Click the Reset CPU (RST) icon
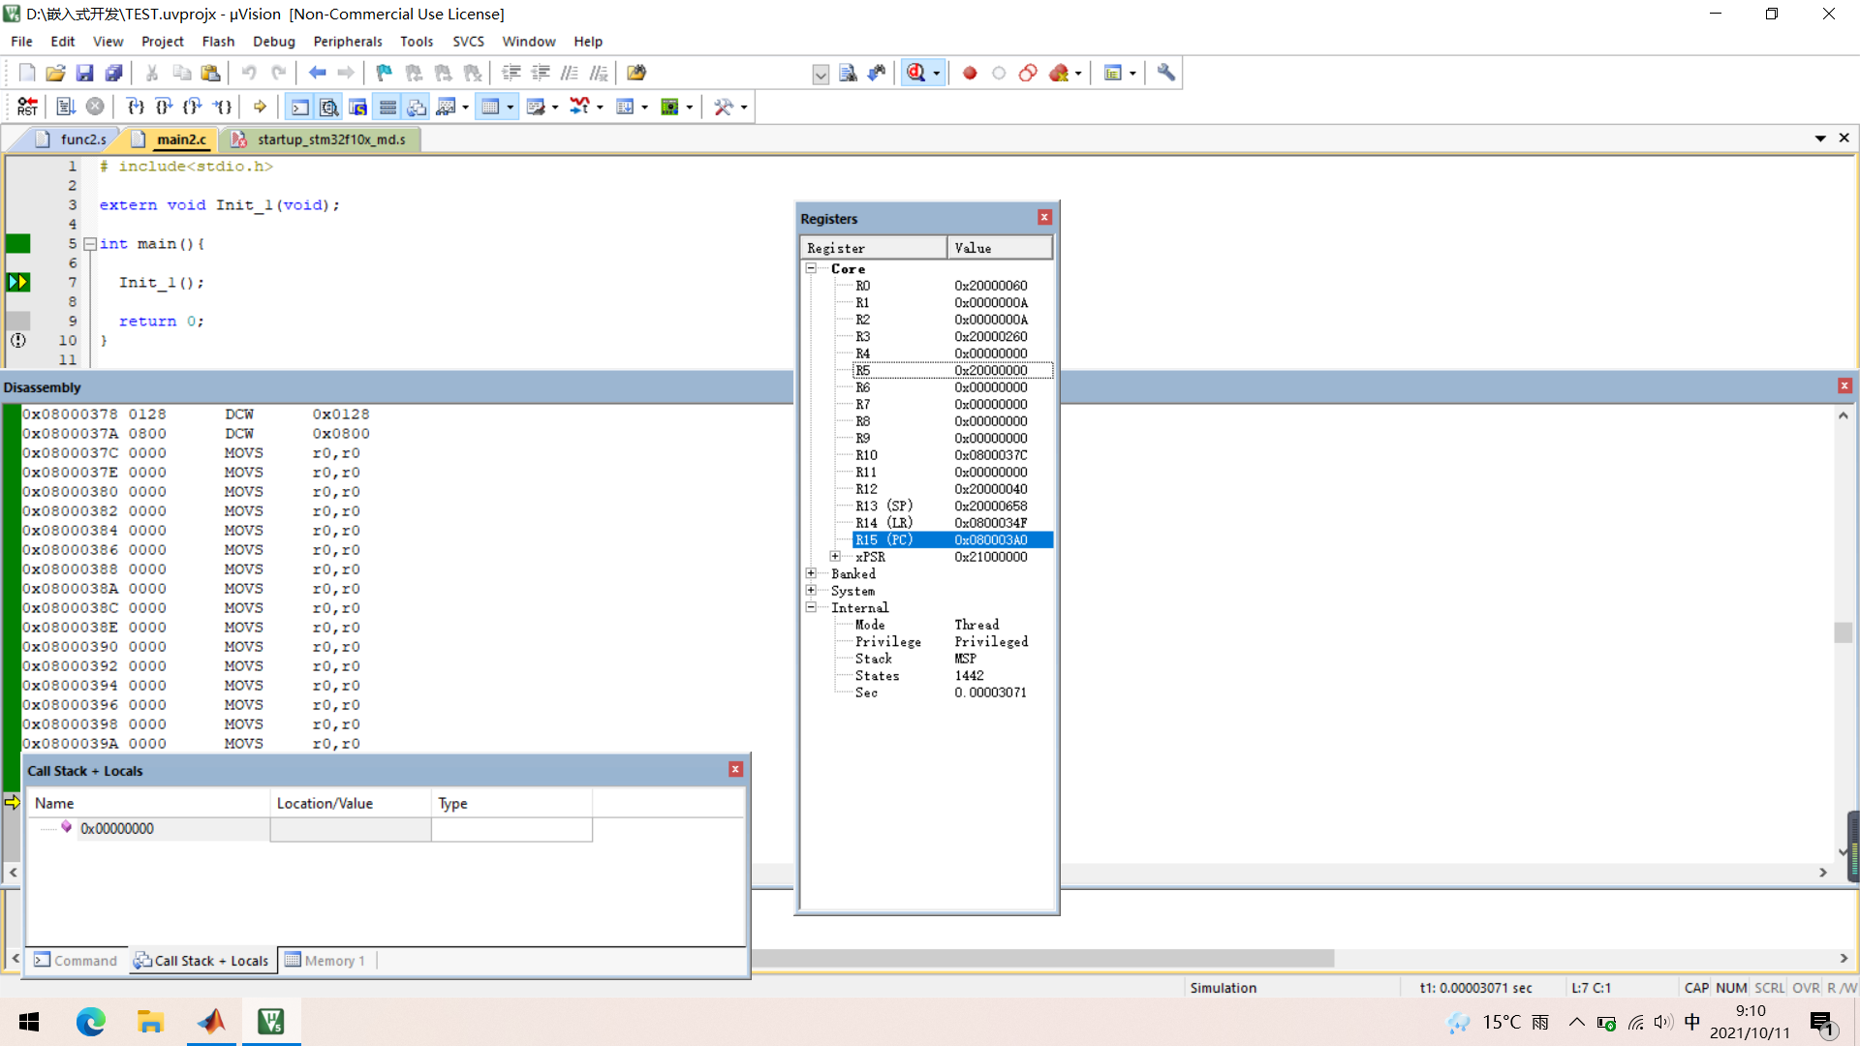The height and width of the screenshot is (1046, 1860). click(27, 107)
